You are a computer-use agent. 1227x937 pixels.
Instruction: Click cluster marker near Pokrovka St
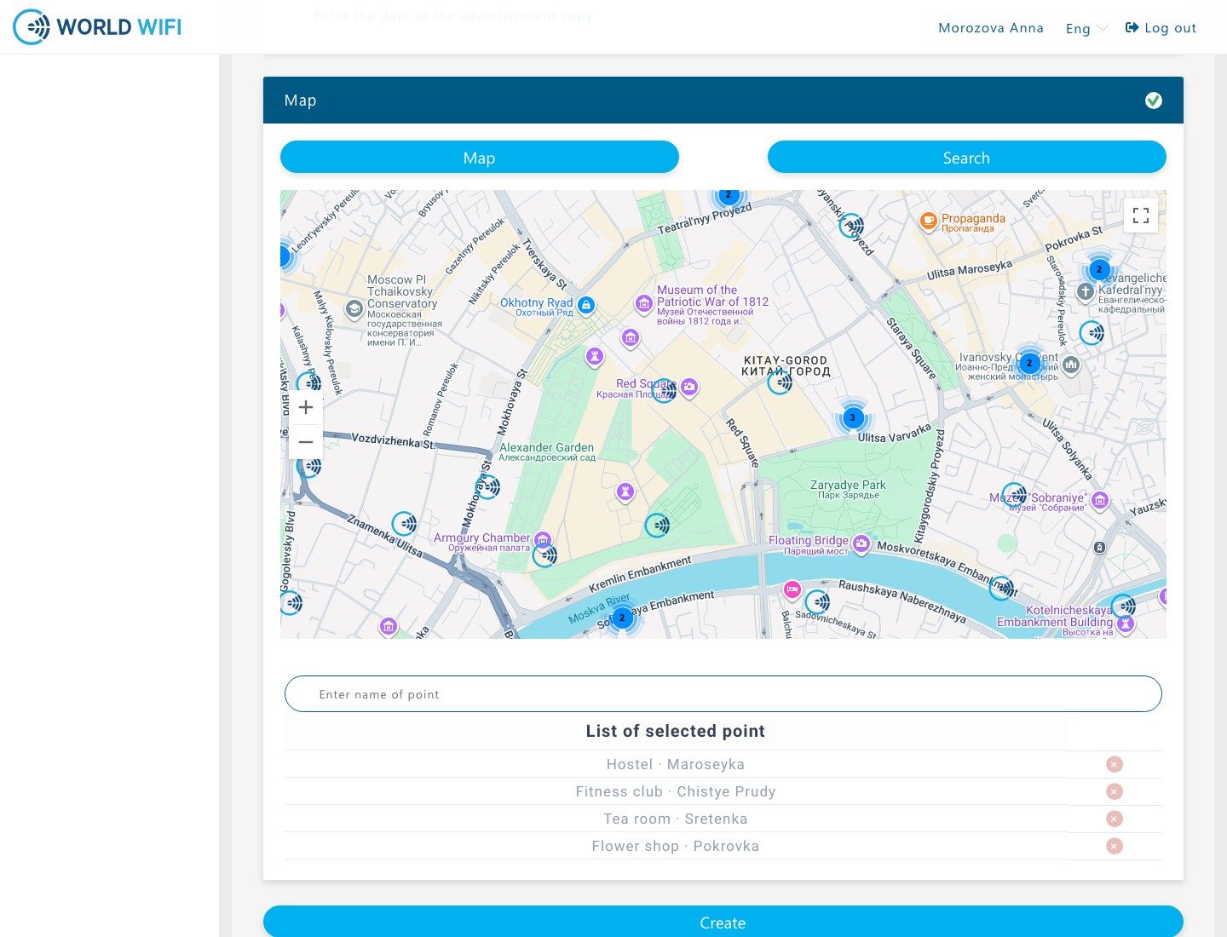(x=1099, y=269)
